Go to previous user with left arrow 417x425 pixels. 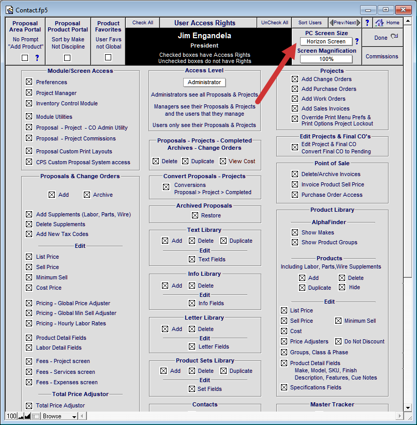click(331, 23)
